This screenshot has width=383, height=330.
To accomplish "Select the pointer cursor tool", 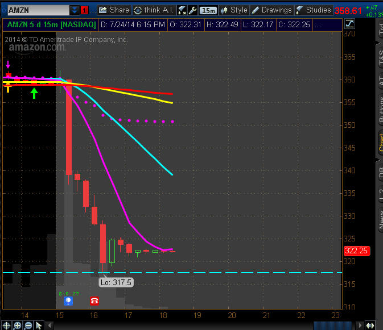I will (x=39, y=325).
